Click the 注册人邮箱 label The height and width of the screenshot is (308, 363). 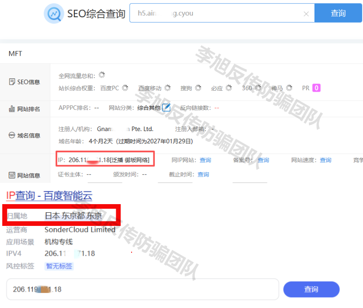click(x=191, y=129)
